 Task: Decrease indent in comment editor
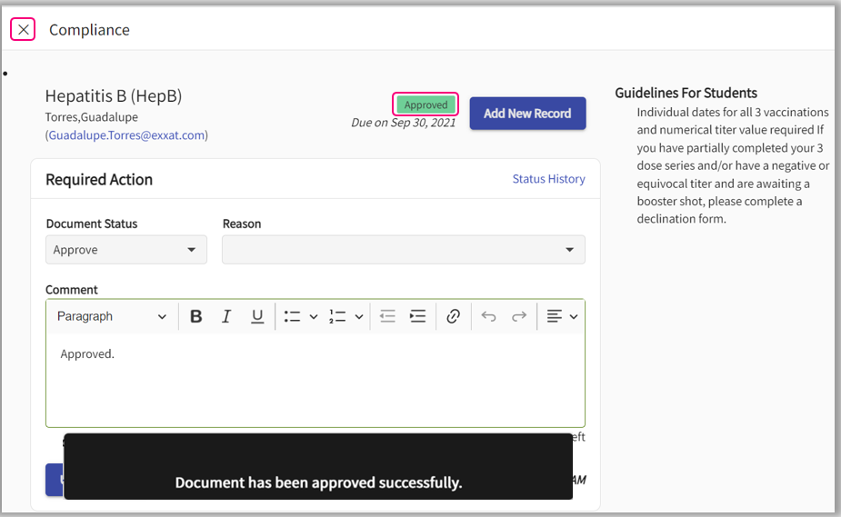387,316
